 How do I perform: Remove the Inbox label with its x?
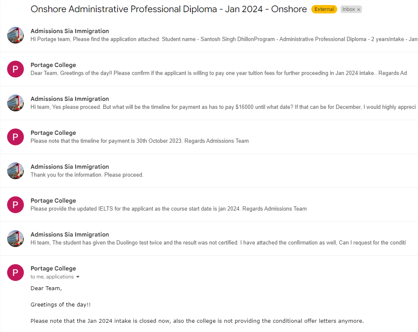(359, 10)
